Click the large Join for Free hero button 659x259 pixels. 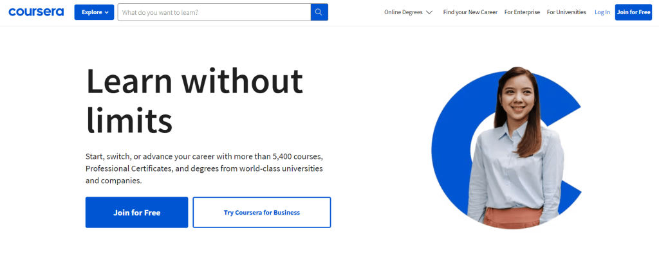tap(136, 212)
